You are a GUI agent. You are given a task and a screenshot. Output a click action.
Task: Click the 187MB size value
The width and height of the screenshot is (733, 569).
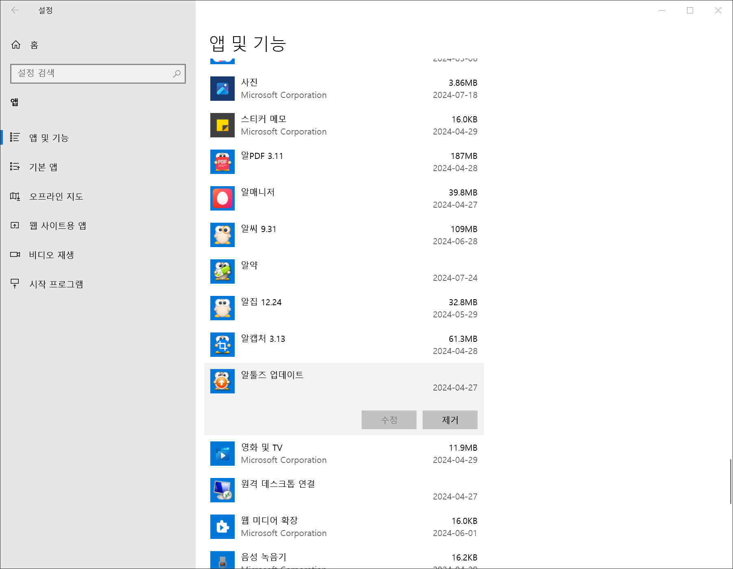[x=464, y=156]
